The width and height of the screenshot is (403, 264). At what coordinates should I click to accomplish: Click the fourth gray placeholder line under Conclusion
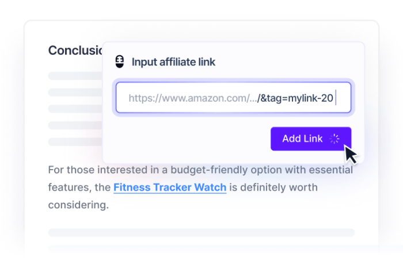click(x=75, y=125)
